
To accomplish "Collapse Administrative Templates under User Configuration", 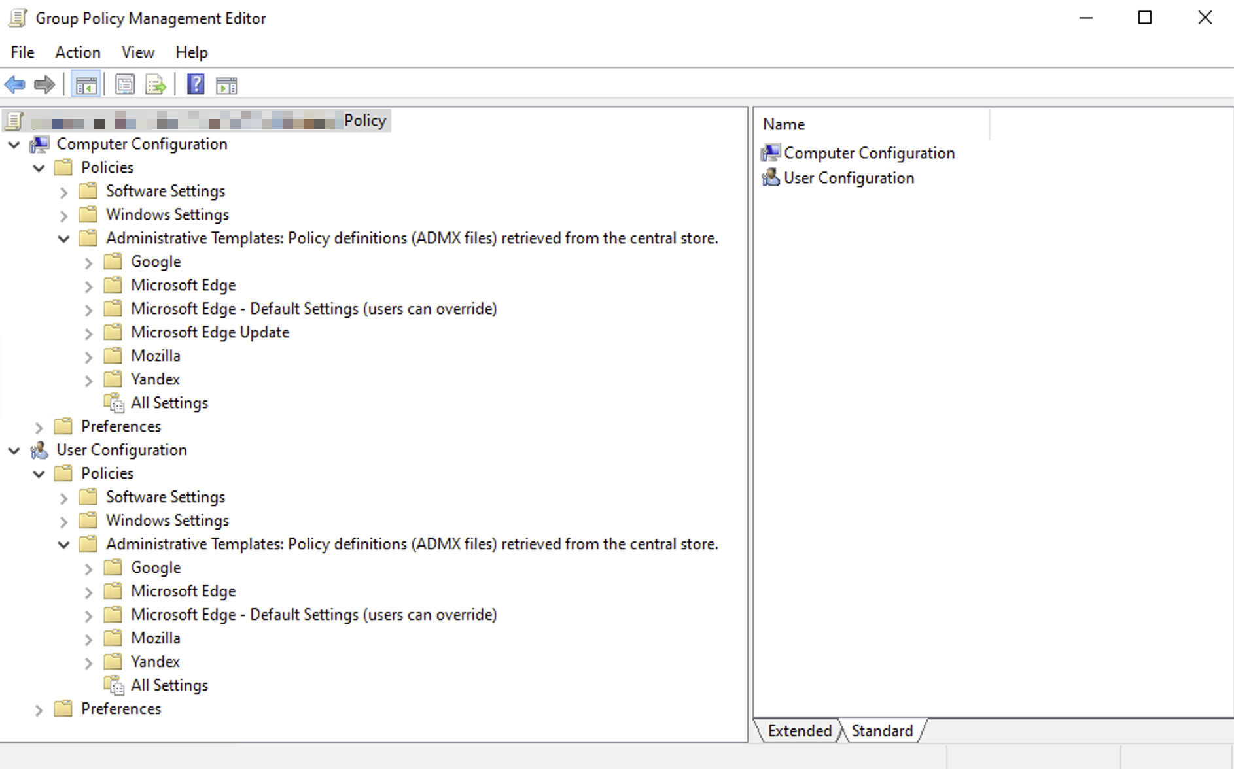I will (x=63, y=545).
